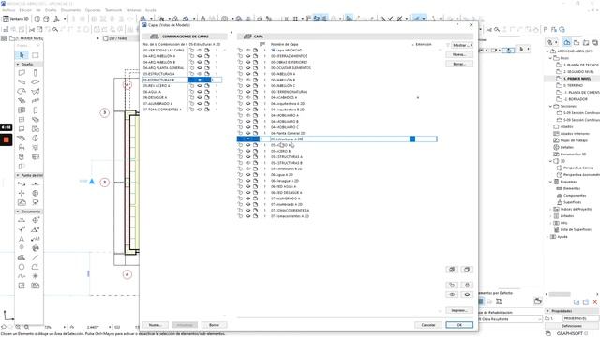Select the 05-ACERO B layer row

(337, 151)
